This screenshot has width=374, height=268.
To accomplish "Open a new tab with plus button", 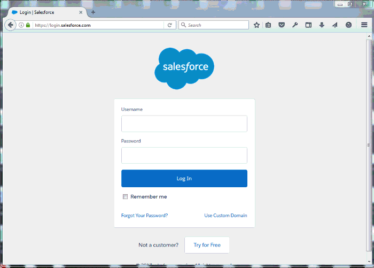I will pyautogui.click(x=93, y=12).
